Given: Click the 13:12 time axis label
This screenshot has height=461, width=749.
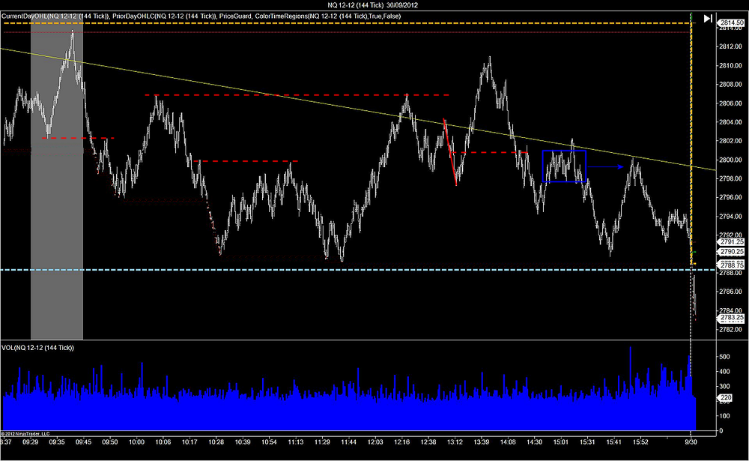Looking at the screenshot, I should (455, 442).
